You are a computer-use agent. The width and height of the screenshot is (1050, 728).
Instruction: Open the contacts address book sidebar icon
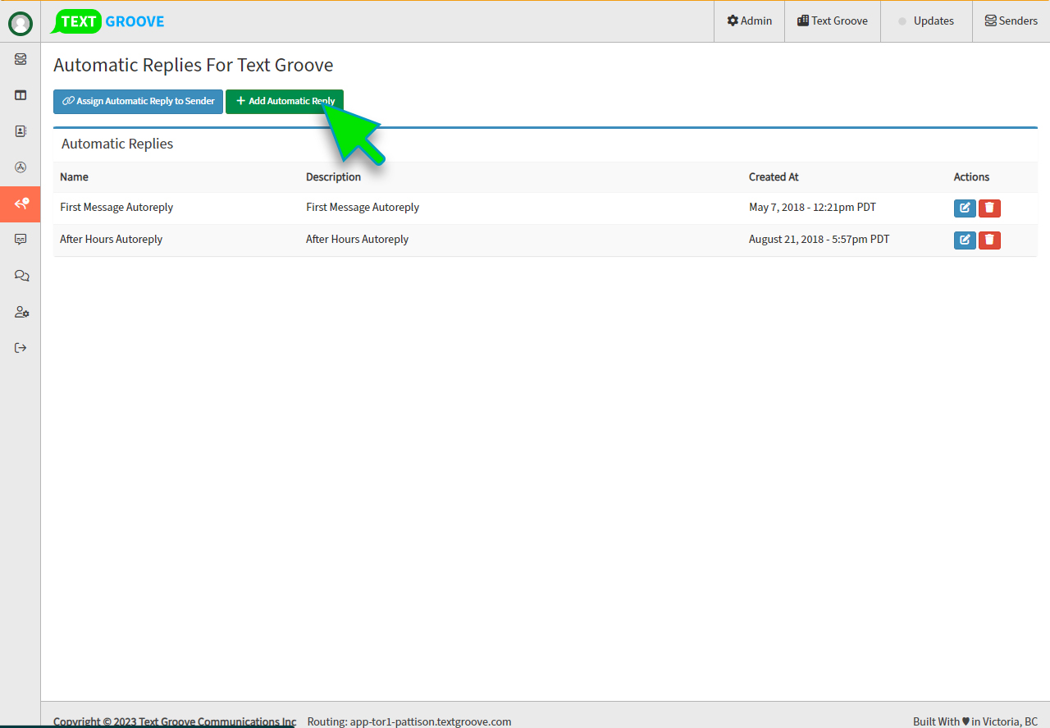pos(21,131)
